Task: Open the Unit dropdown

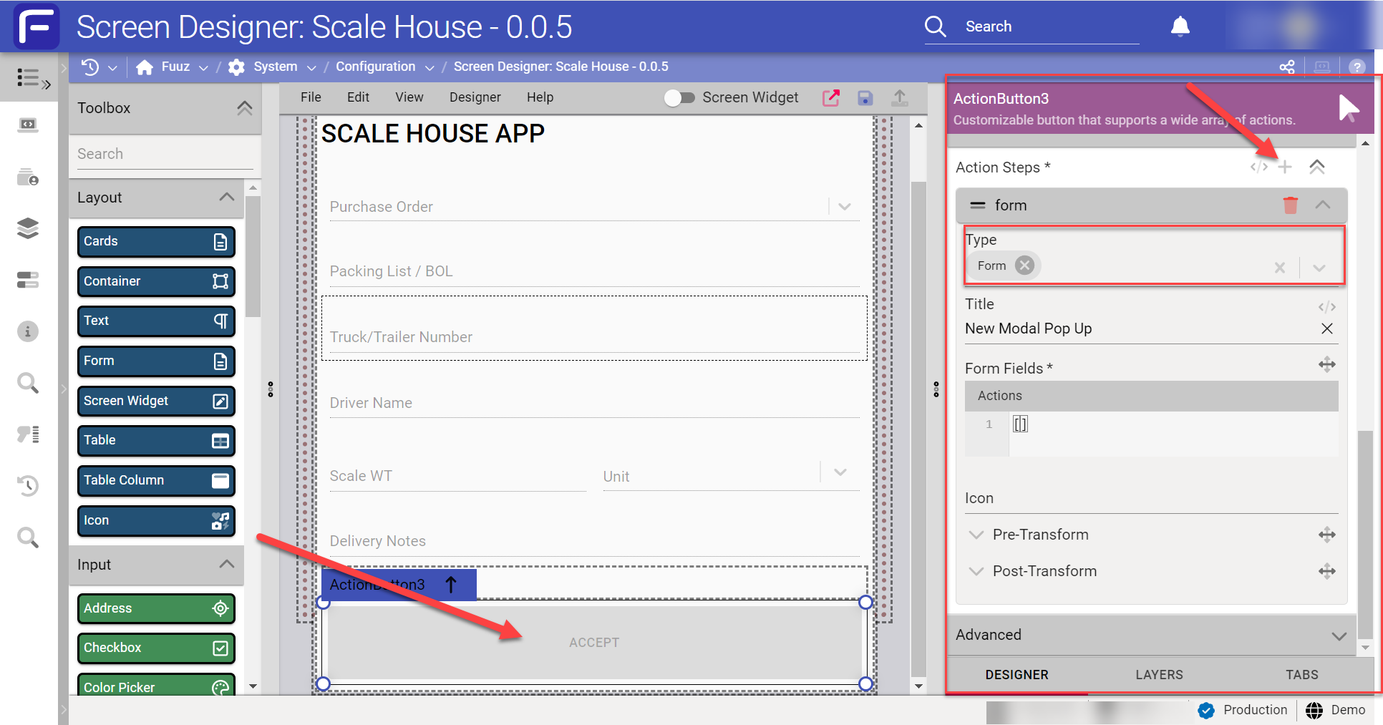Action: pos(840,472)
